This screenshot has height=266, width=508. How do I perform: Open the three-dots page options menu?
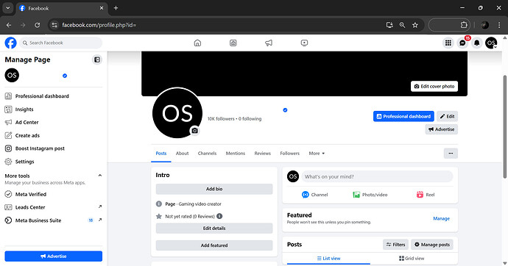click(x=451, y=153)
